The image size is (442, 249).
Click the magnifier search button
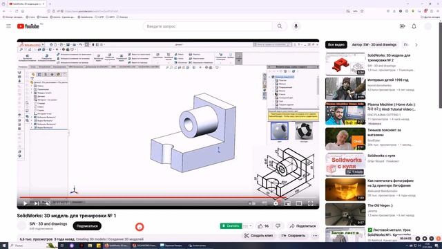[280, 26]
